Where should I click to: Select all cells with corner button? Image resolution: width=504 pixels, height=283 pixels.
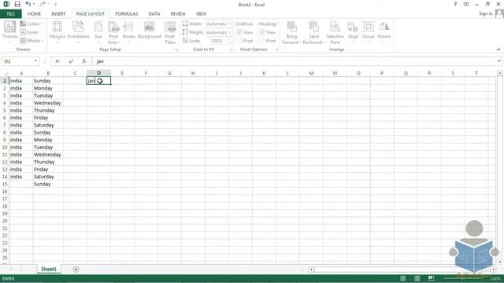pyautogui.click(x=5, y=73)
